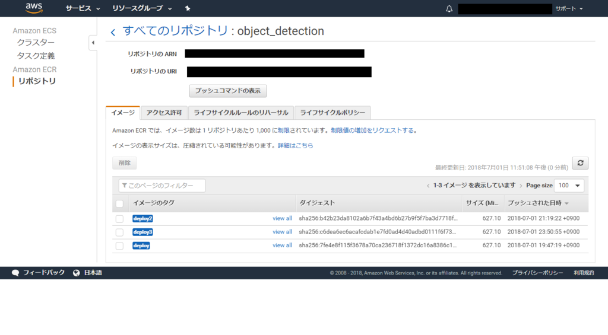Open the notifications bell icon
Viewport: 608px width, 335px height.
(449, 8)
